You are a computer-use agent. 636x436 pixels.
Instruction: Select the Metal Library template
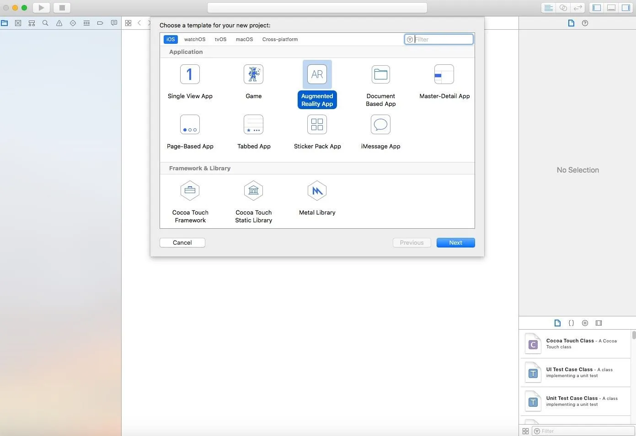tap(317, 199)
